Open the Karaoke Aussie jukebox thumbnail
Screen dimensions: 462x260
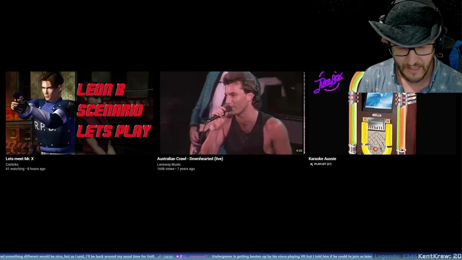pos(383,113)
